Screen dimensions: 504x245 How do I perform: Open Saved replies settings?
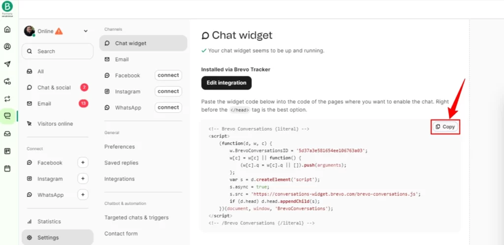121,163
